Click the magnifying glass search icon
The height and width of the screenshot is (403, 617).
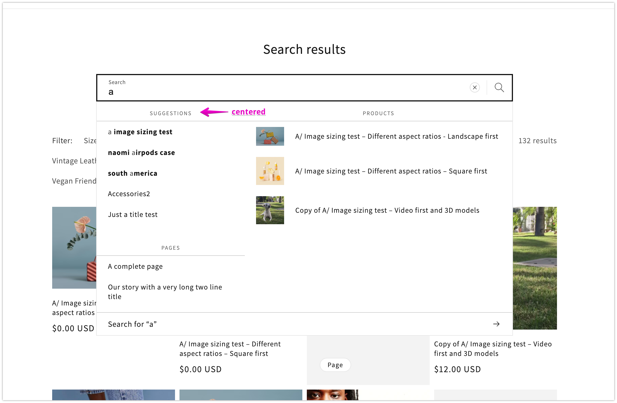pyautogui.click(x=499, y=88)
